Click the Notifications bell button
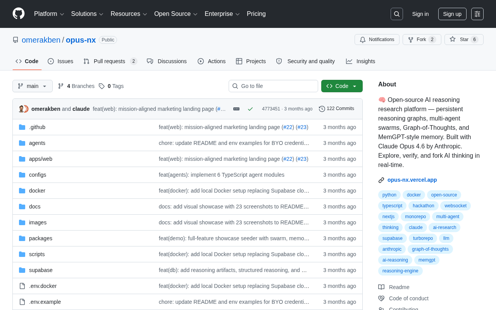496x310 pixels. 377,40
